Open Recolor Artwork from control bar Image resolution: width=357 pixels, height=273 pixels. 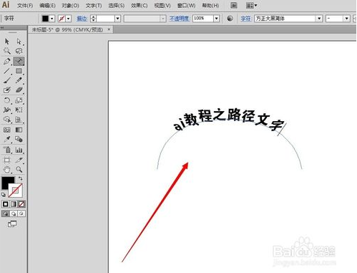pyautogui.click(x=230, y=19)
